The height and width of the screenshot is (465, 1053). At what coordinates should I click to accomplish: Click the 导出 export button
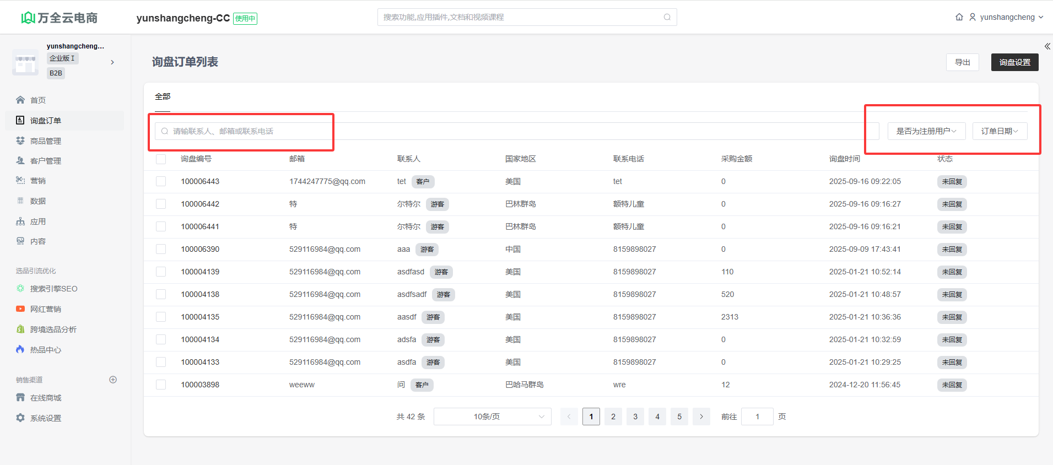click(962, 62)
